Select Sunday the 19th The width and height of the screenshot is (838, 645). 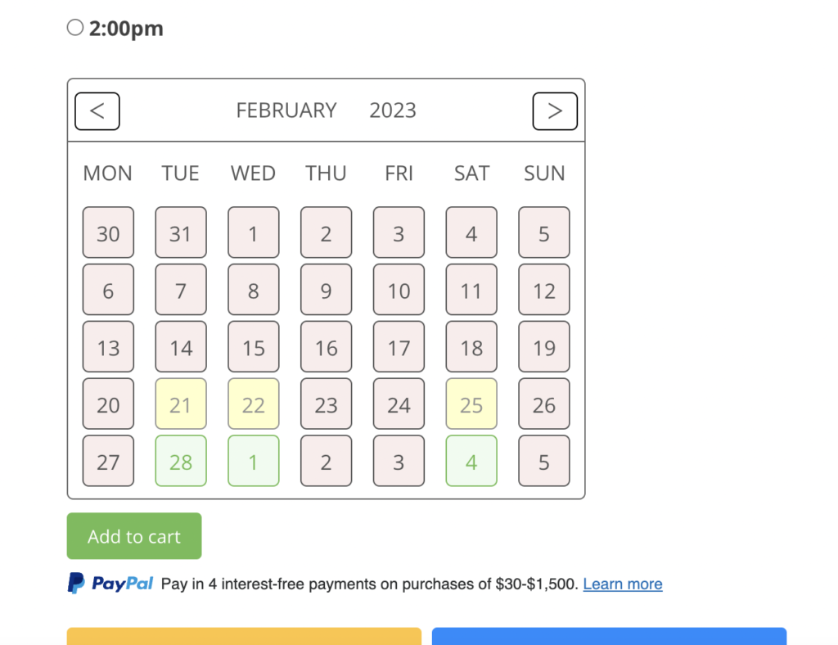(x=544, y=347)
